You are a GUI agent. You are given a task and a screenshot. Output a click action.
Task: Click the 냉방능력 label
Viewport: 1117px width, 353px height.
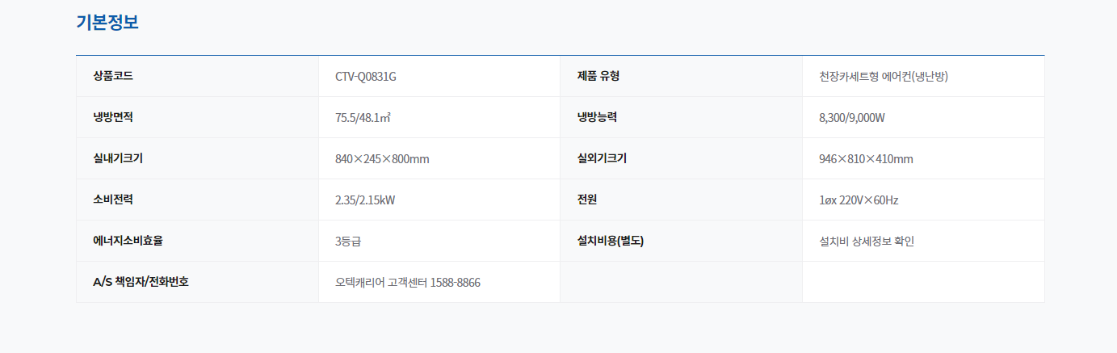point(598,117)
